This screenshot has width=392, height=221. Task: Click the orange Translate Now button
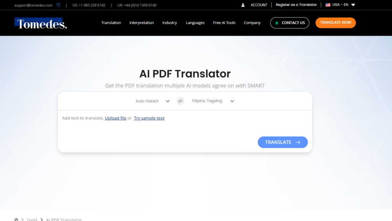[x=335, y=23]
